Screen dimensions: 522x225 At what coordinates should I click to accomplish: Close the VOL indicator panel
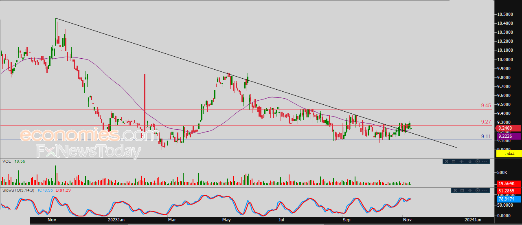click(x=446, y=161)
